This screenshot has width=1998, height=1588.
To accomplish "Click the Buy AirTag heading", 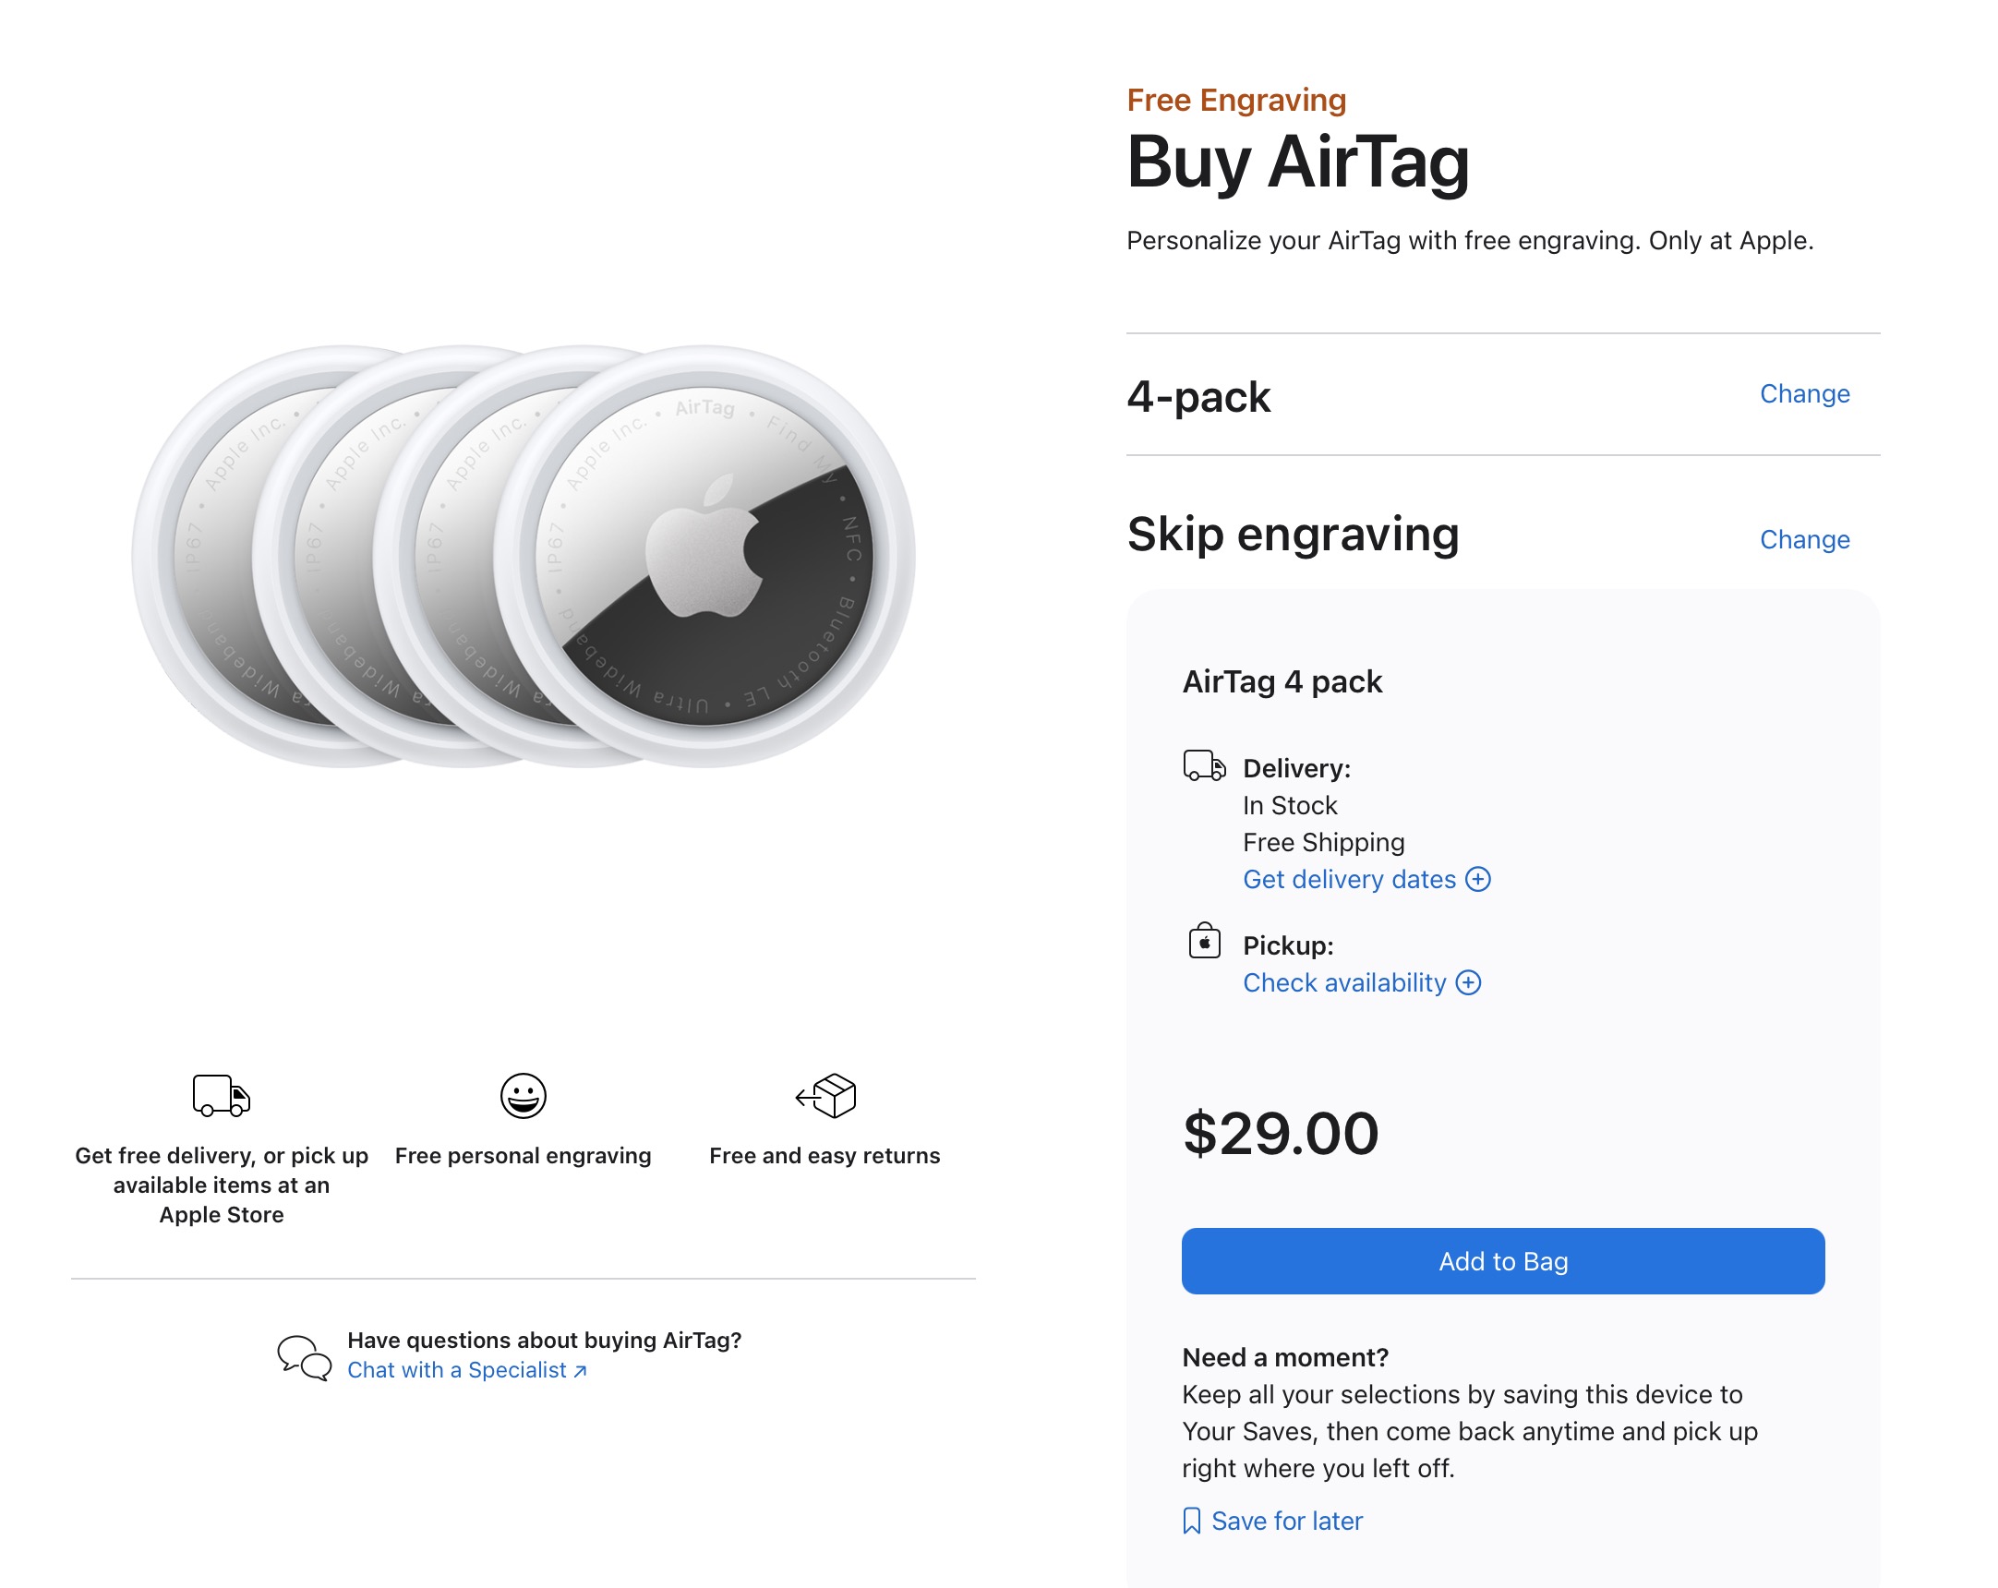I will (1297, 162).
